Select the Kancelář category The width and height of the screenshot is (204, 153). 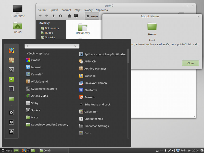(34, 74)
